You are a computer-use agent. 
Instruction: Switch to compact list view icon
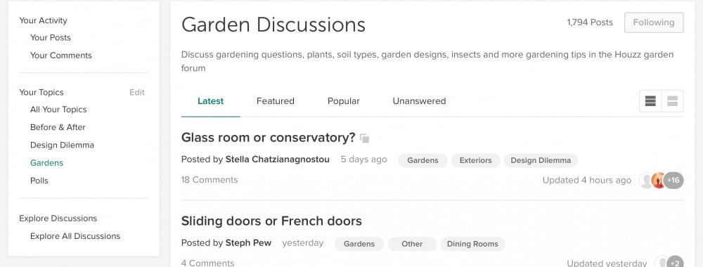pyautogui.click(x=650, y=100)
